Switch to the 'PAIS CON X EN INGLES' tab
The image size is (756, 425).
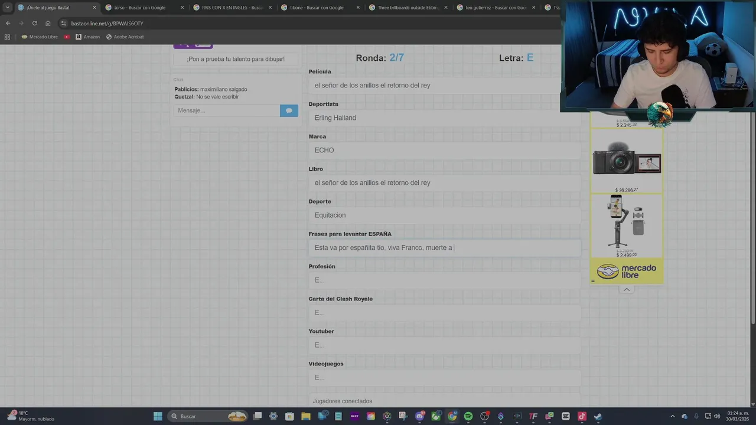tap(233, 8)
